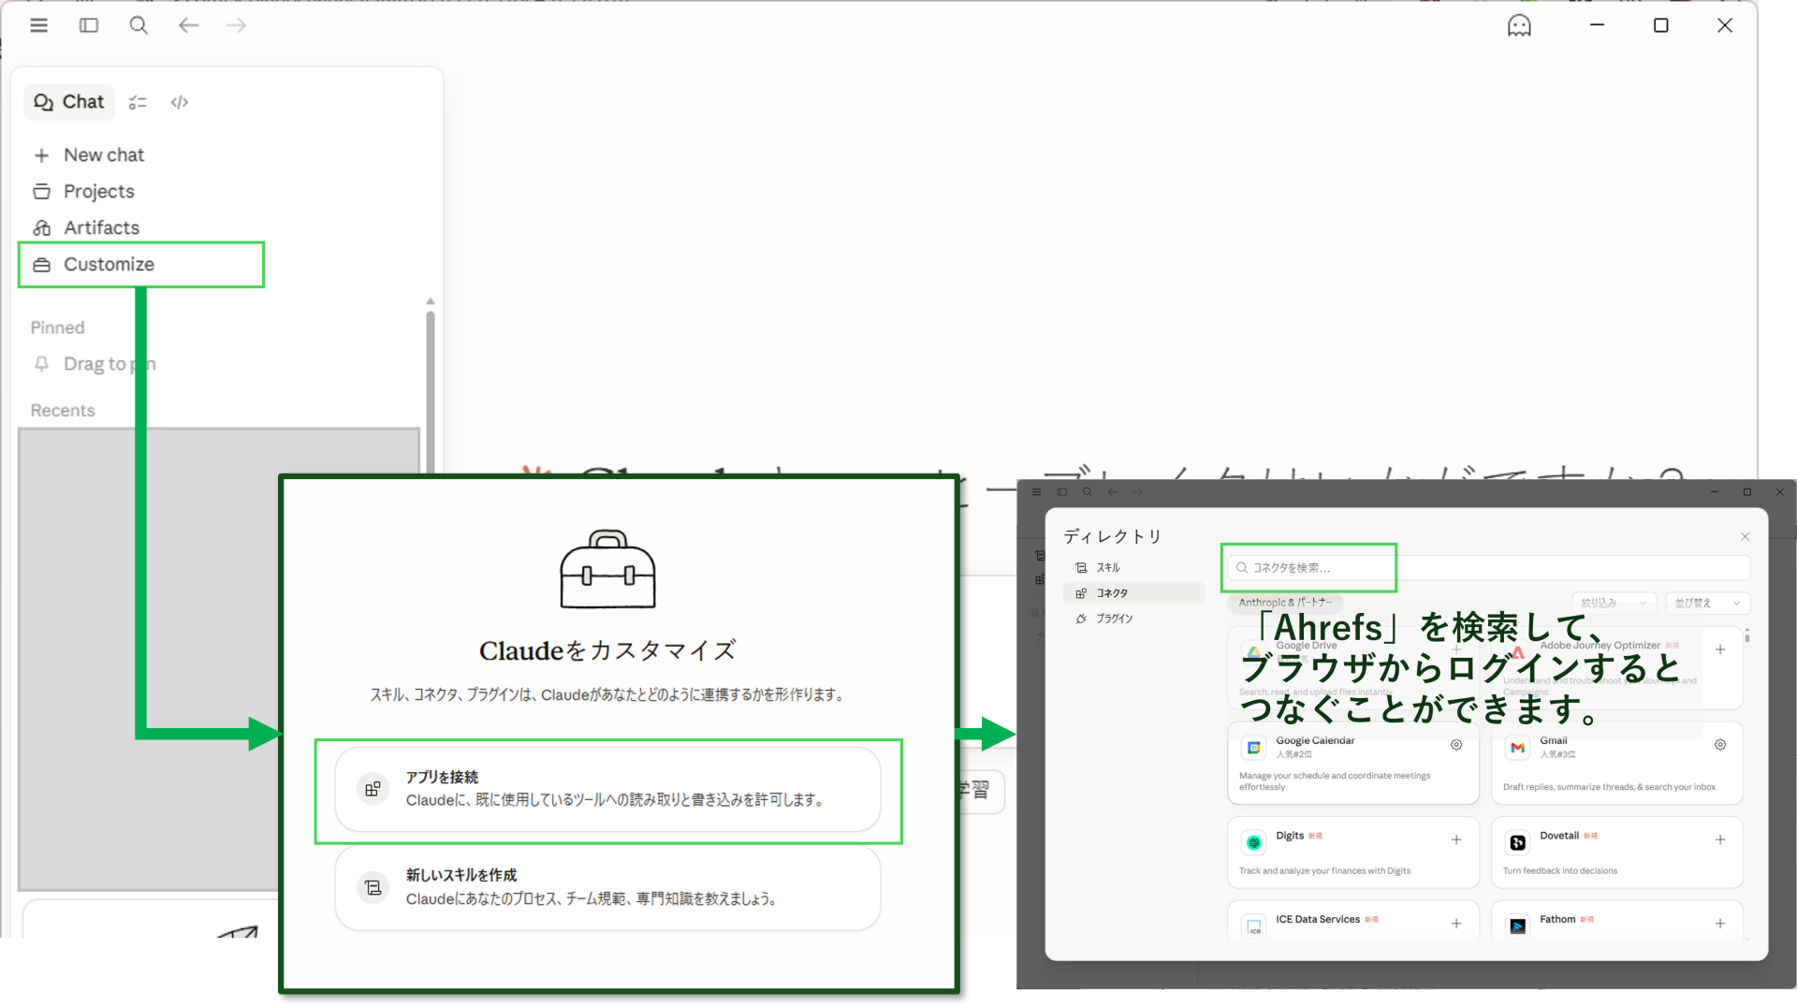Open the hamburger menu icon

(38, 25)
